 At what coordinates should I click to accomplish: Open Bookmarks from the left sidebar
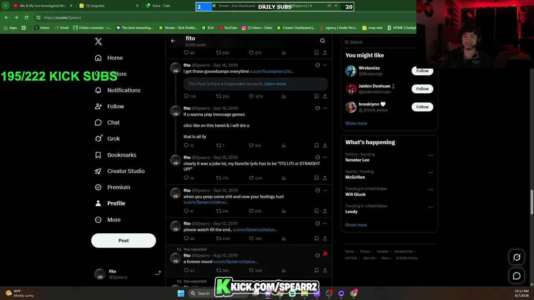[x=116, y=155]
